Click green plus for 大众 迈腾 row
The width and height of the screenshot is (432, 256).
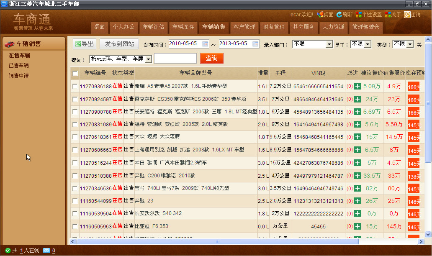[x=357, y=137]
